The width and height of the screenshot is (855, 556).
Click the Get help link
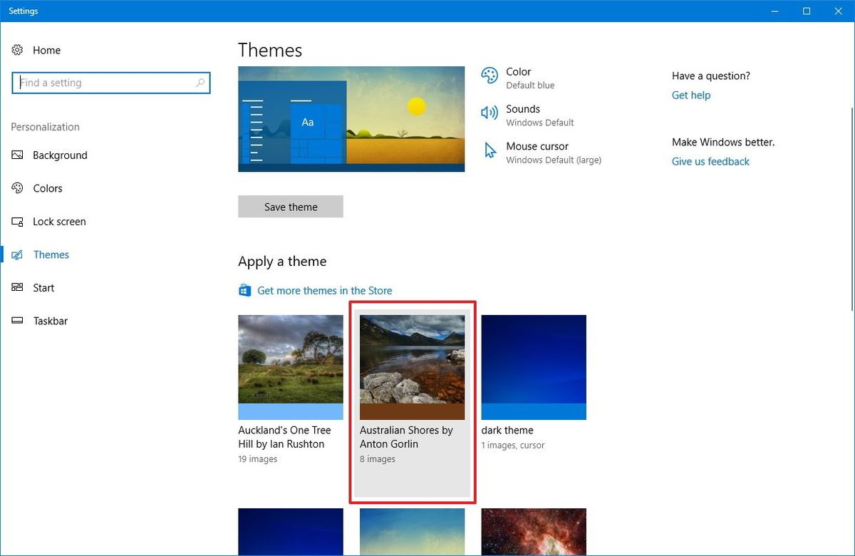690,95
